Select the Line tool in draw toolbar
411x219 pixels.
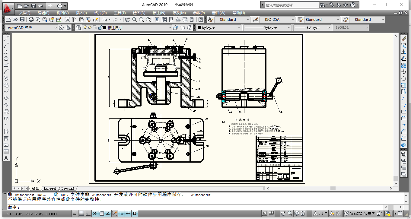pyautogui.click(x=6, y=39)
